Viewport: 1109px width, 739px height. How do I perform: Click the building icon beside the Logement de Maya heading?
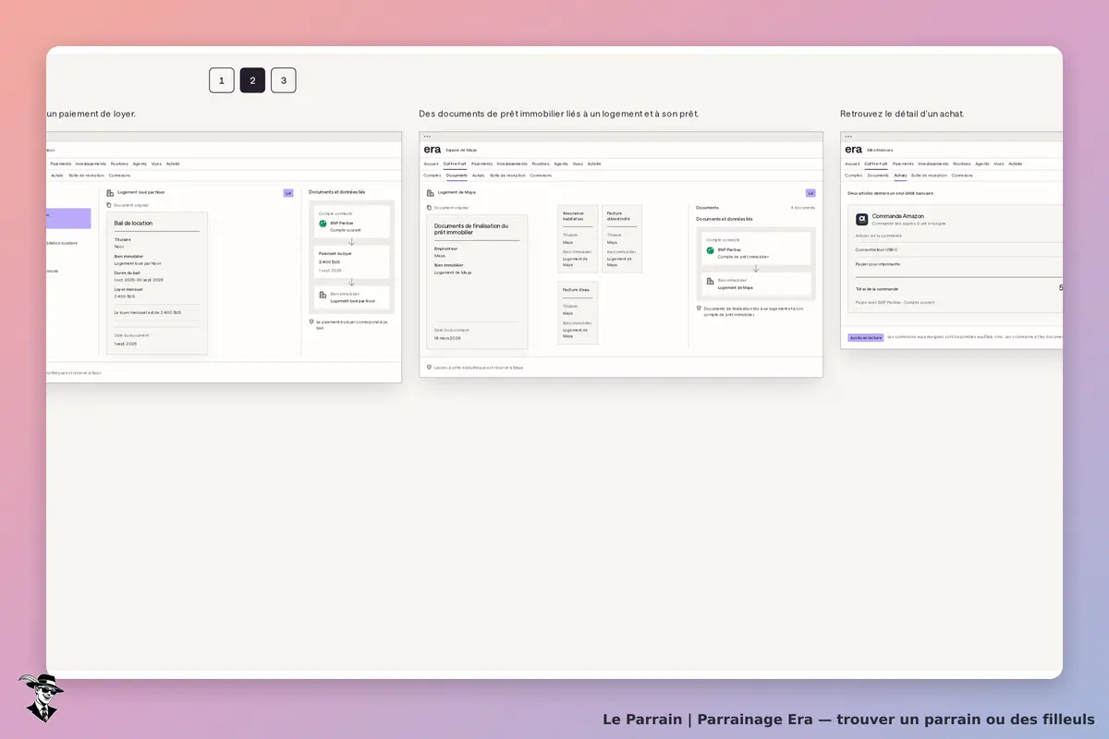click(x=431, y=193)
